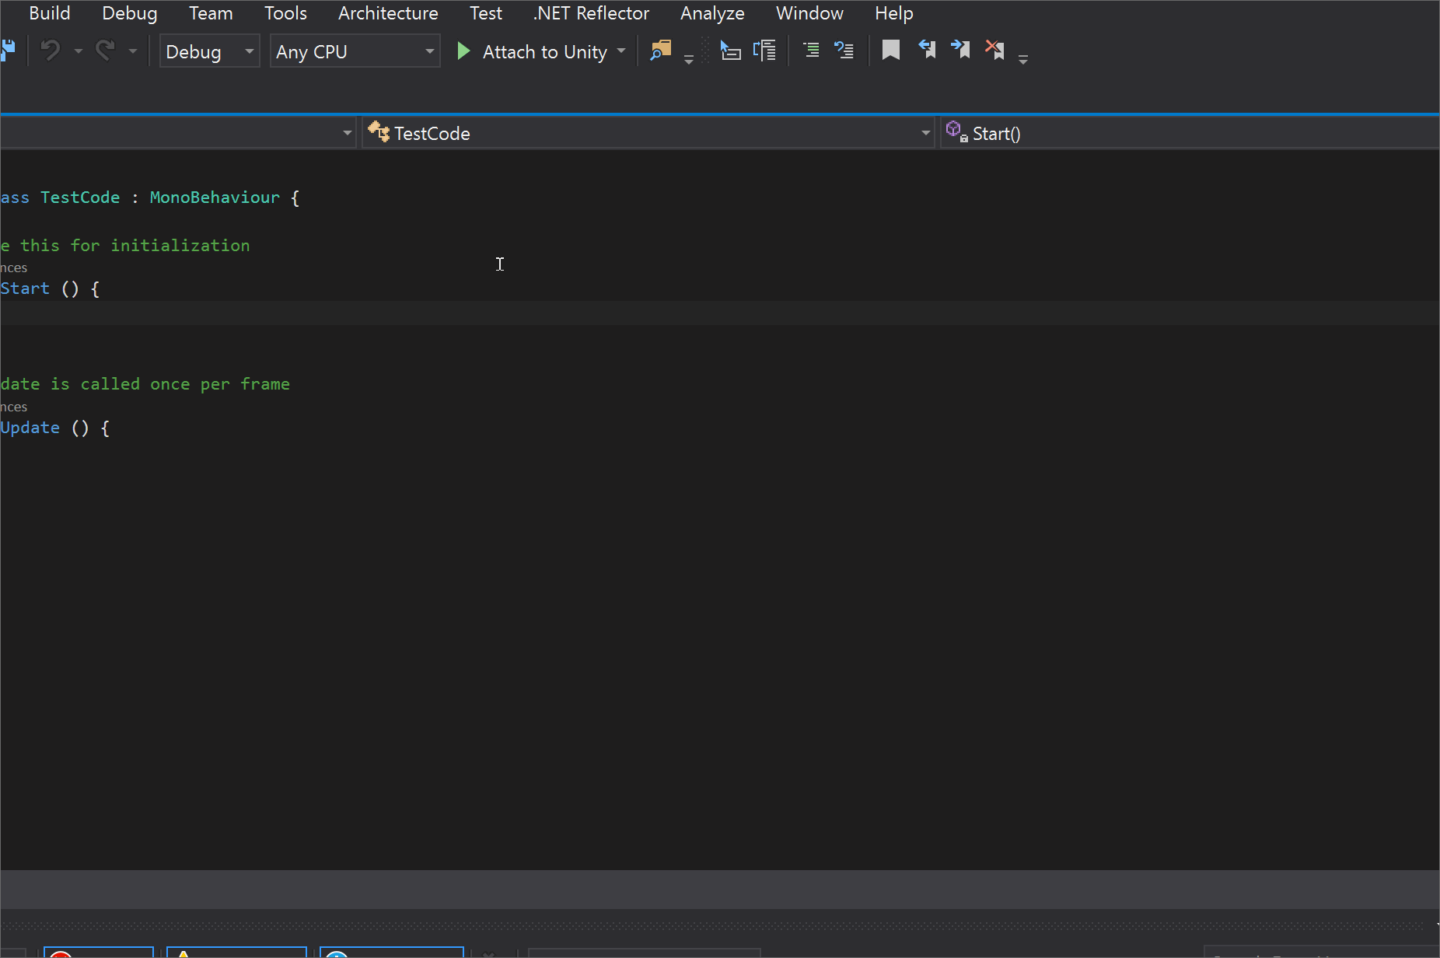This screenshot has width=1440, height=958.
Task: Select the Find in Files tool
Action: [659, 50]
